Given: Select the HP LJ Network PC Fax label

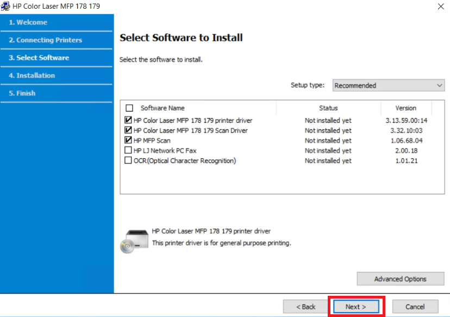Looking at the screenshot, I should click(165, 151).
